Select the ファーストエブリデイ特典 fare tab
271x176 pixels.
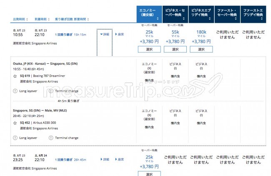click(x=253, y=14)
